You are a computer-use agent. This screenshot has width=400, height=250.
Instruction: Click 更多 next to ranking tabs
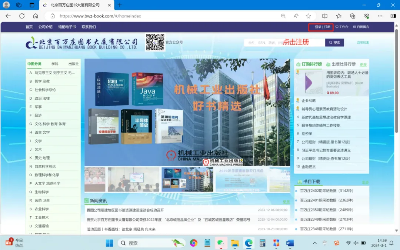tap(363, 64)
